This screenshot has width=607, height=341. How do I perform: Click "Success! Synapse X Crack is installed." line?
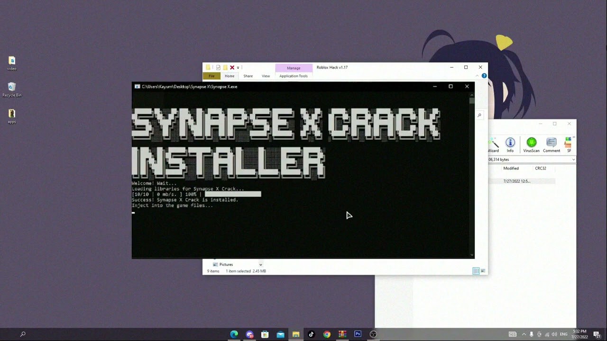(185, 200)
